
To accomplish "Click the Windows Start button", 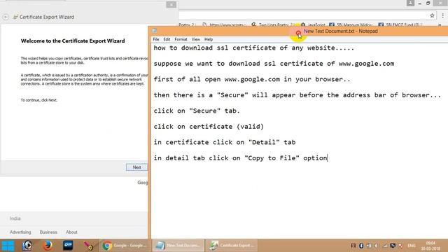I will point(8,246).
